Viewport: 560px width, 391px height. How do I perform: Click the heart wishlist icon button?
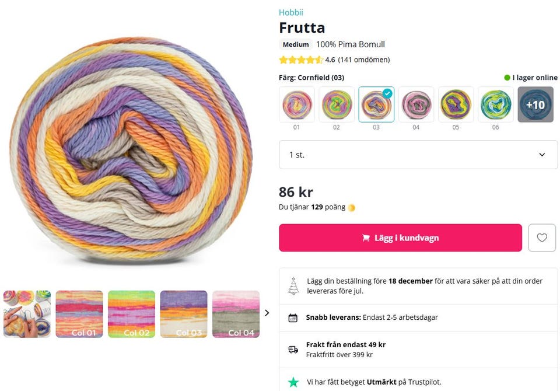tap(542, 238)
